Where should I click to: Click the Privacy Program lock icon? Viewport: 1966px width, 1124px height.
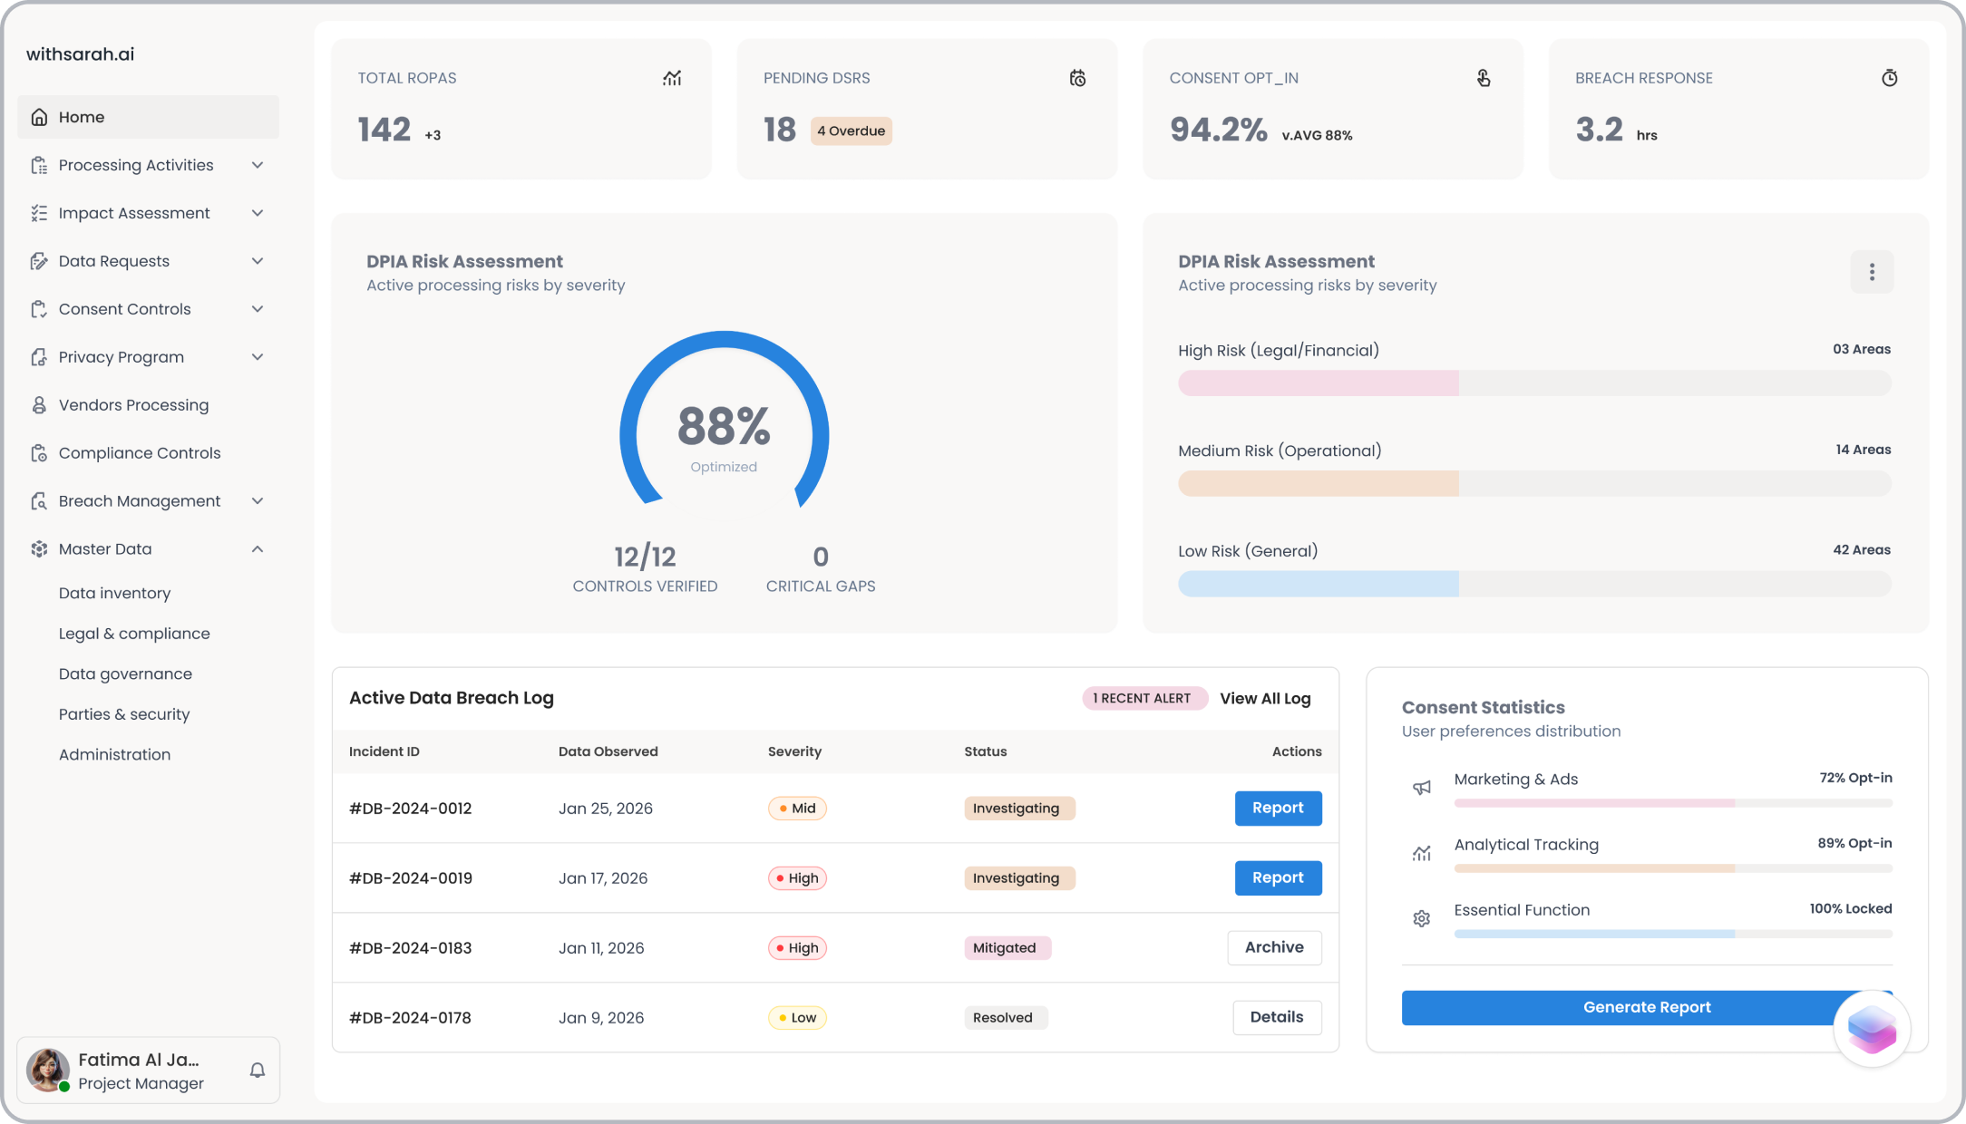coord(39,357)
